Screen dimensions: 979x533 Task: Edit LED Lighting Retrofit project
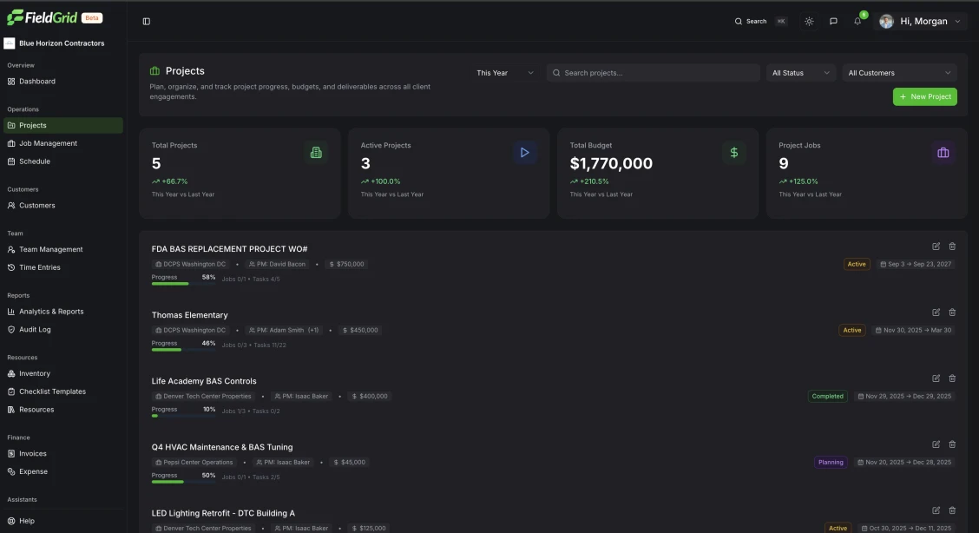(936, 510)
